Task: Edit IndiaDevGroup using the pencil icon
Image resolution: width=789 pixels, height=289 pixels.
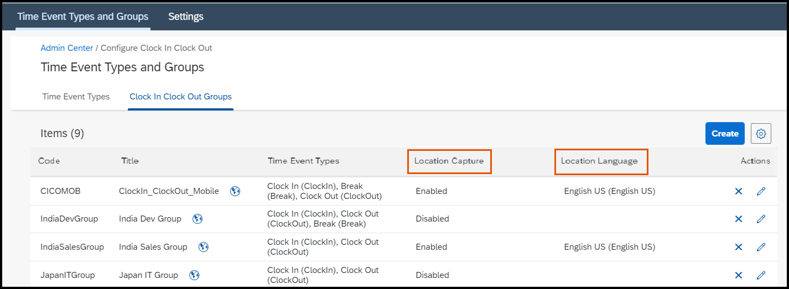Action: click(x=761, y=219)
